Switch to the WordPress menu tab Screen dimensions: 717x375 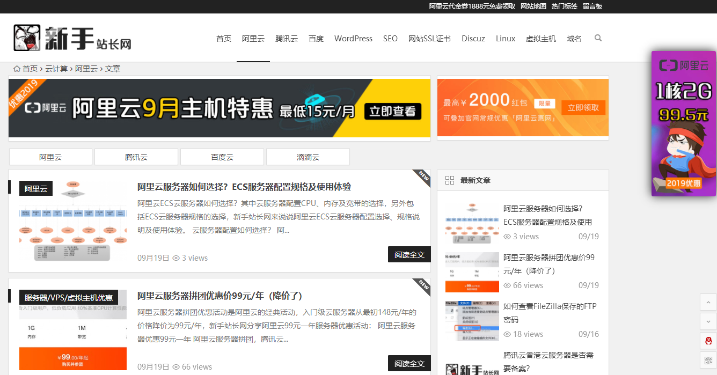pyautogui.click(x=353, y=38)
